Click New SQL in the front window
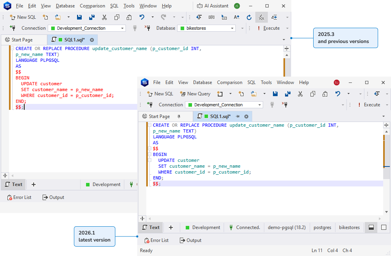 (x=160, y=94)
